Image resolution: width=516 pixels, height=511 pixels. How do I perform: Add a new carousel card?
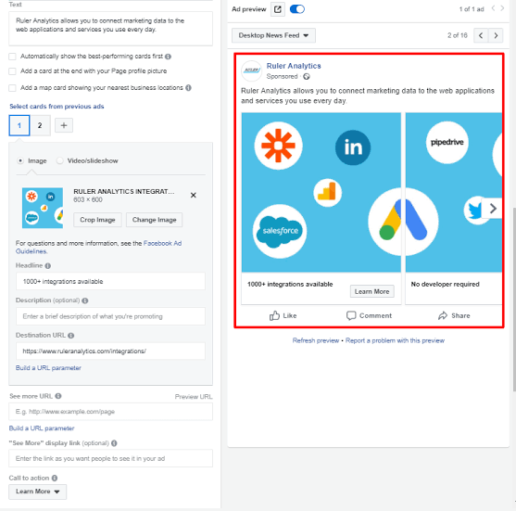click(x=64, y=125)
